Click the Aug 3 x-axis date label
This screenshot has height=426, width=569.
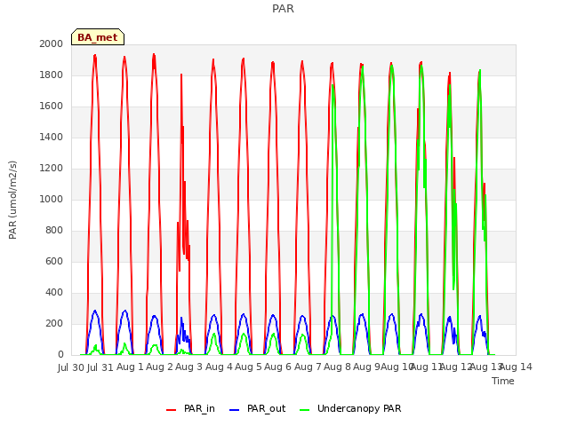(188, 367)
